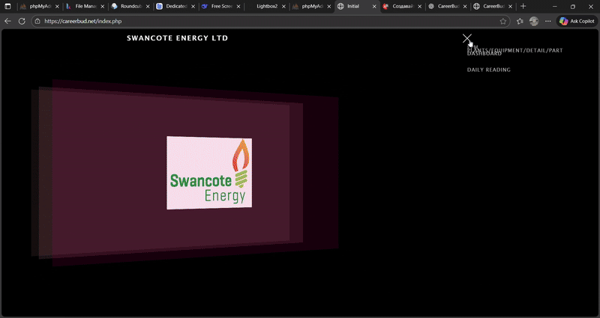Open the new tab with plus icon
Screen dimensions: 600x318
[x=523, y=6]
